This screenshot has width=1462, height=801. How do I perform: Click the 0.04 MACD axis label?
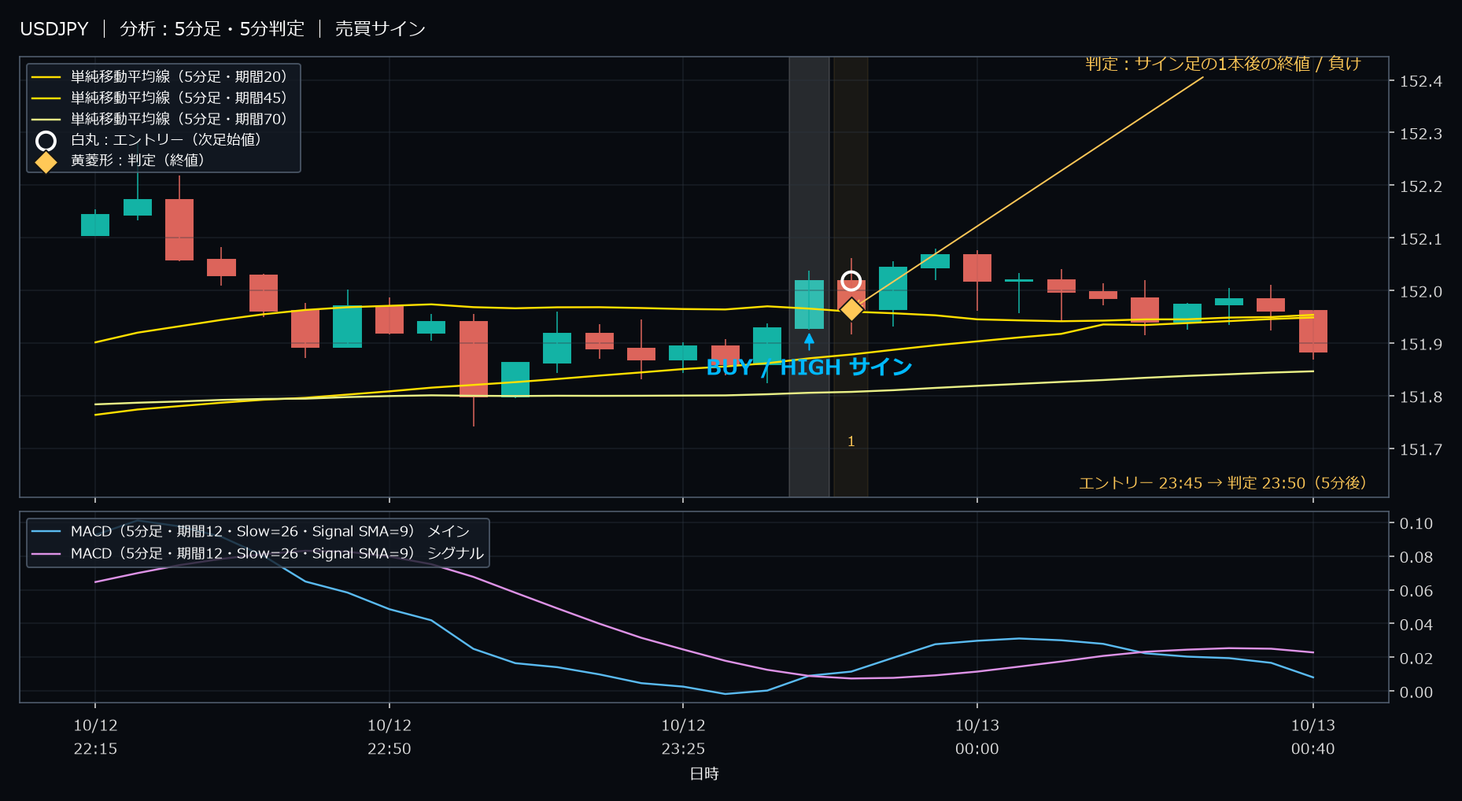click(x=1416, y=625)
